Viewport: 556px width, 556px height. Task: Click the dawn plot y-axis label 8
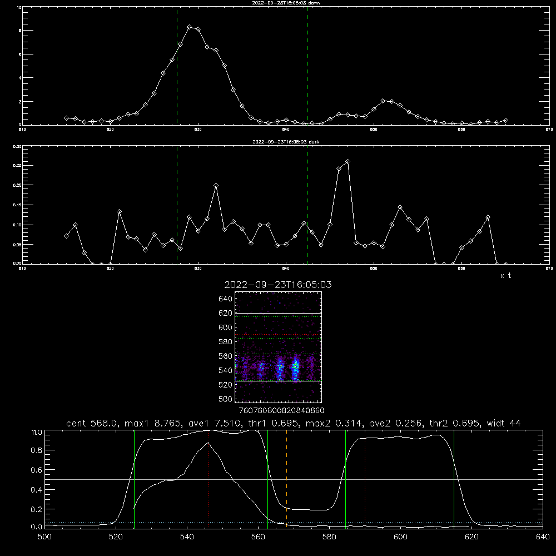pyautogui.click(x=20, y=31)
